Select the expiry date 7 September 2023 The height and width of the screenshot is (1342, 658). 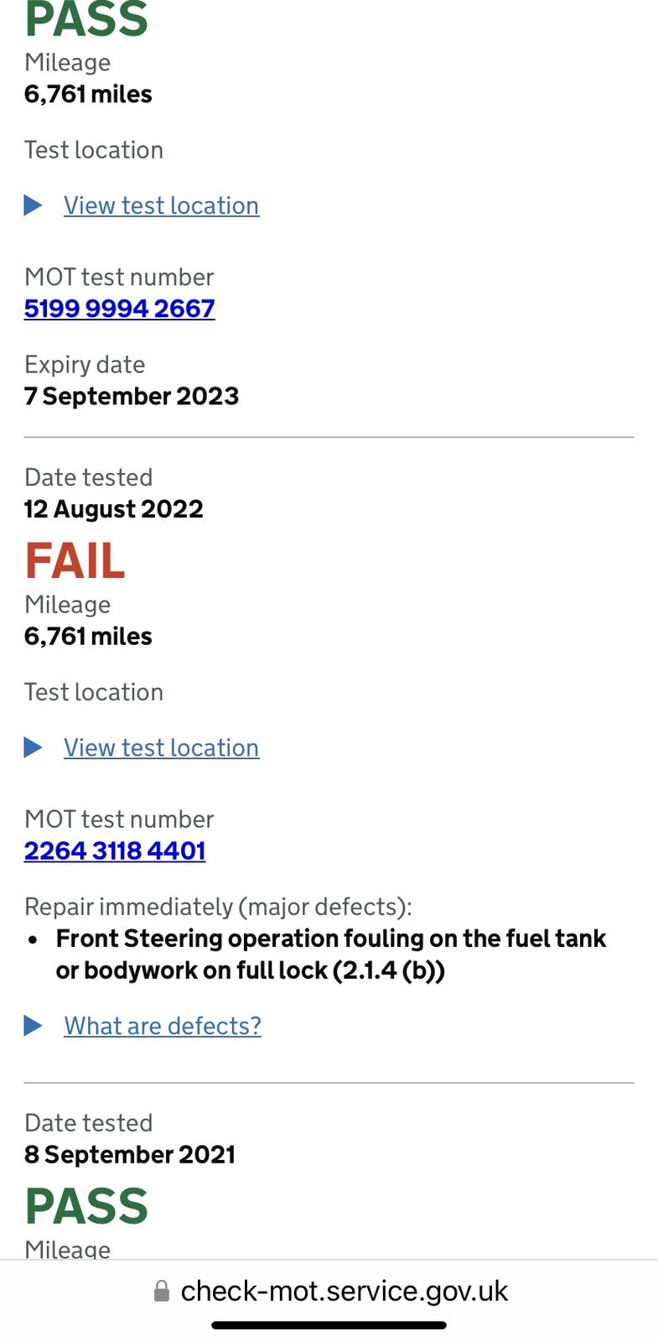pos(132,396)
